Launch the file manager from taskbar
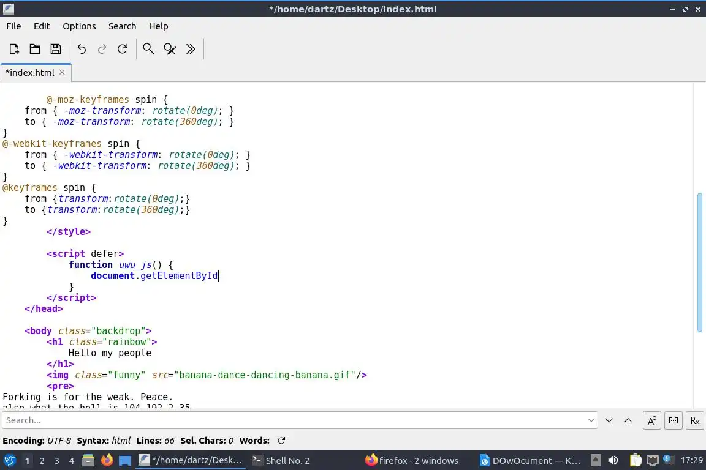The width and height of the screenshot is (706, 470). 88,460
